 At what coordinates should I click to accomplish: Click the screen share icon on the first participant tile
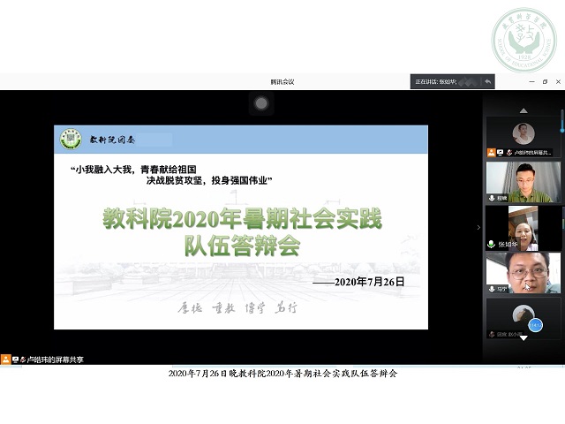500,153
